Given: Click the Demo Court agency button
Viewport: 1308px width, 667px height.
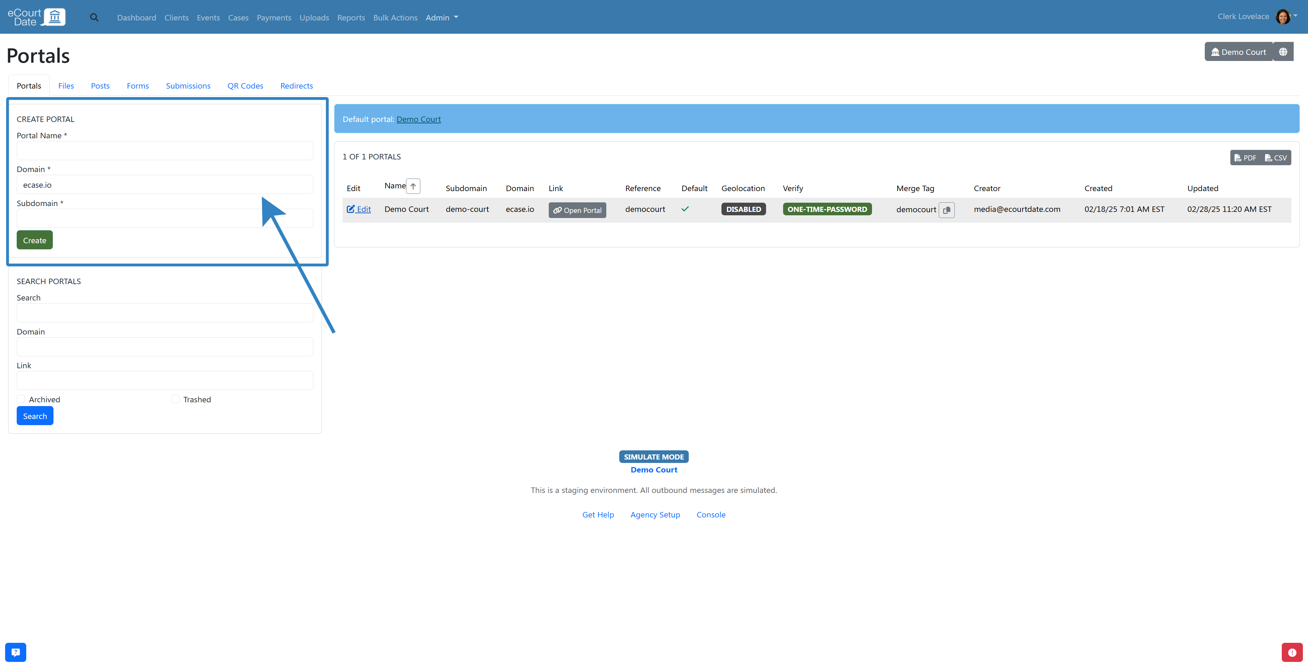Looking at the screenshot, I should tap(1239, 52).
